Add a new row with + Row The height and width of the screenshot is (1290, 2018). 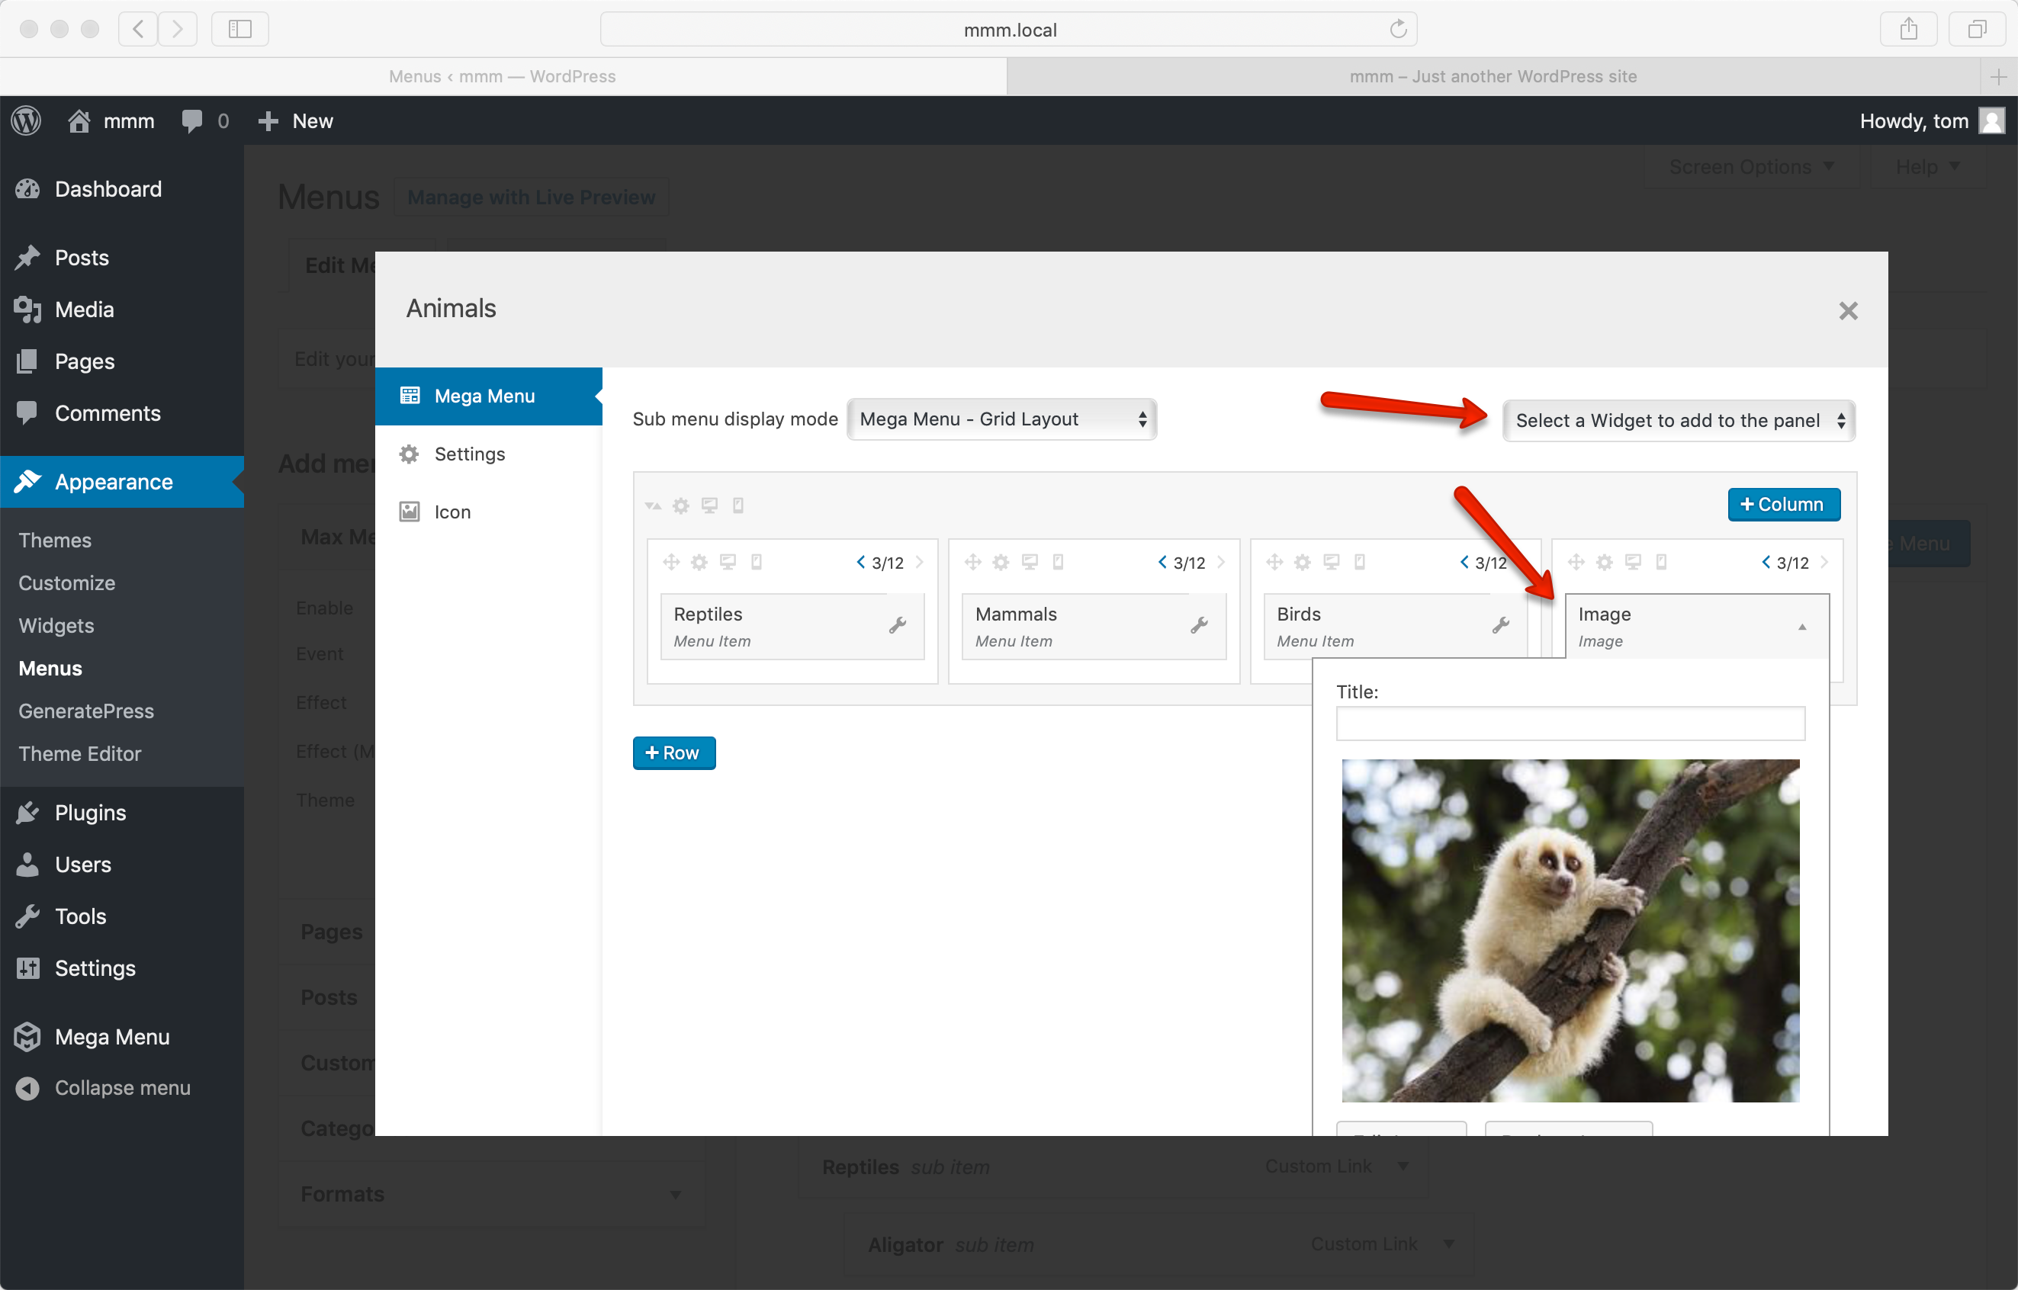coord(673,753)
